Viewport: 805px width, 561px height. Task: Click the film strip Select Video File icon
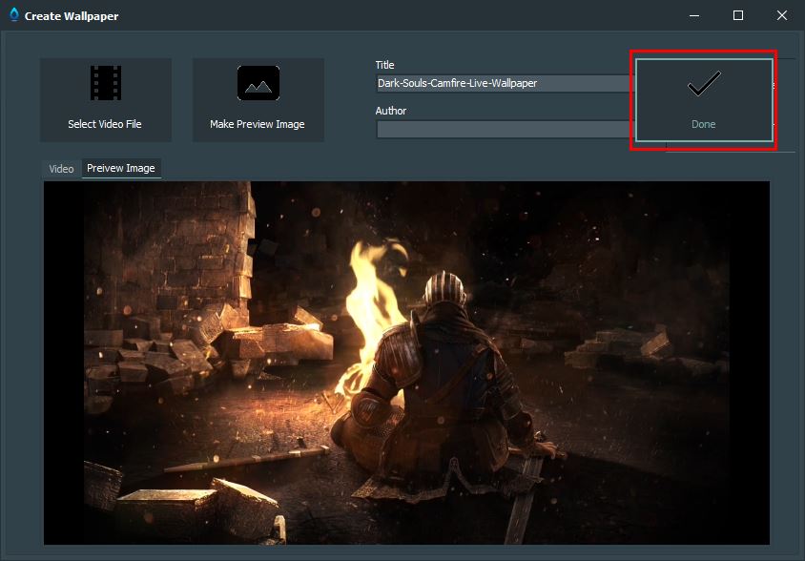106,83
